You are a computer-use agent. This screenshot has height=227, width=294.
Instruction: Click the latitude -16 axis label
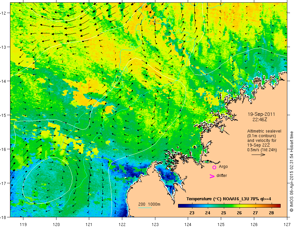click(x=4, y=149)
